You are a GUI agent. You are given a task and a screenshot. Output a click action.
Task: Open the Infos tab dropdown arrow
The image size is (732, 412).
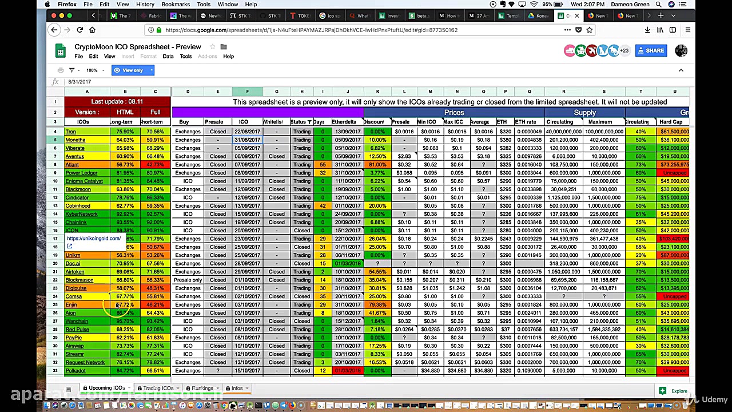pyautogui.click(x=247, y=389)
